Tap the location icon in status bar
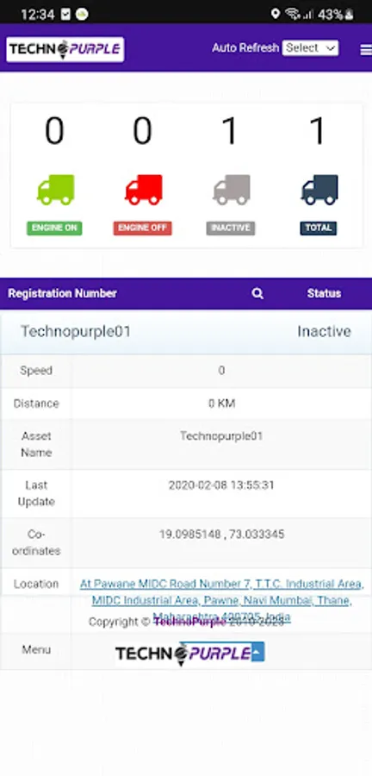Viewport: 372px width, 776px height. (276, 14)
